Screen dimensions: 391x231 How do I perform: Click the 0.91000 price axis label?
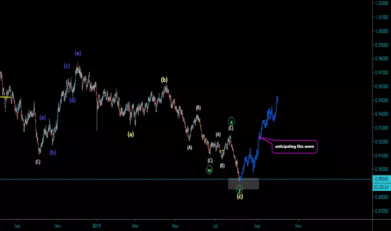pyautogui.click(x=381, y=155)
